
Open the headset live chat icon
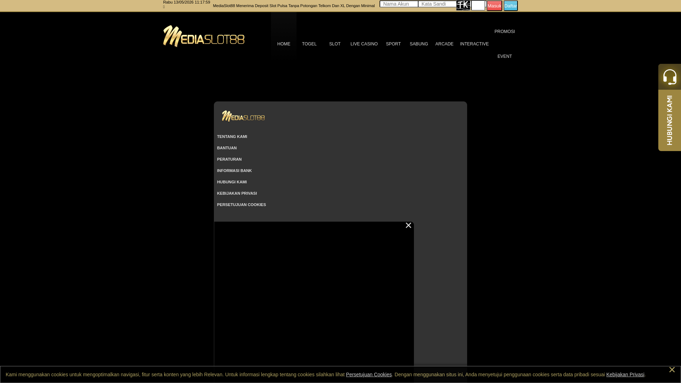point(670,77)
